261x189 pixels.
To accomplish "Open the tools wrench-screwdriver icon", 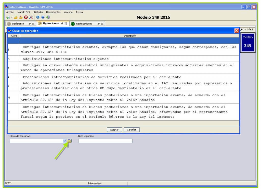I will [x=31, y=17].
